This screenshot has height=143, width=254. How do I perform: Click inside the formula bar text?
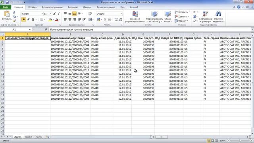pos(71,29)
